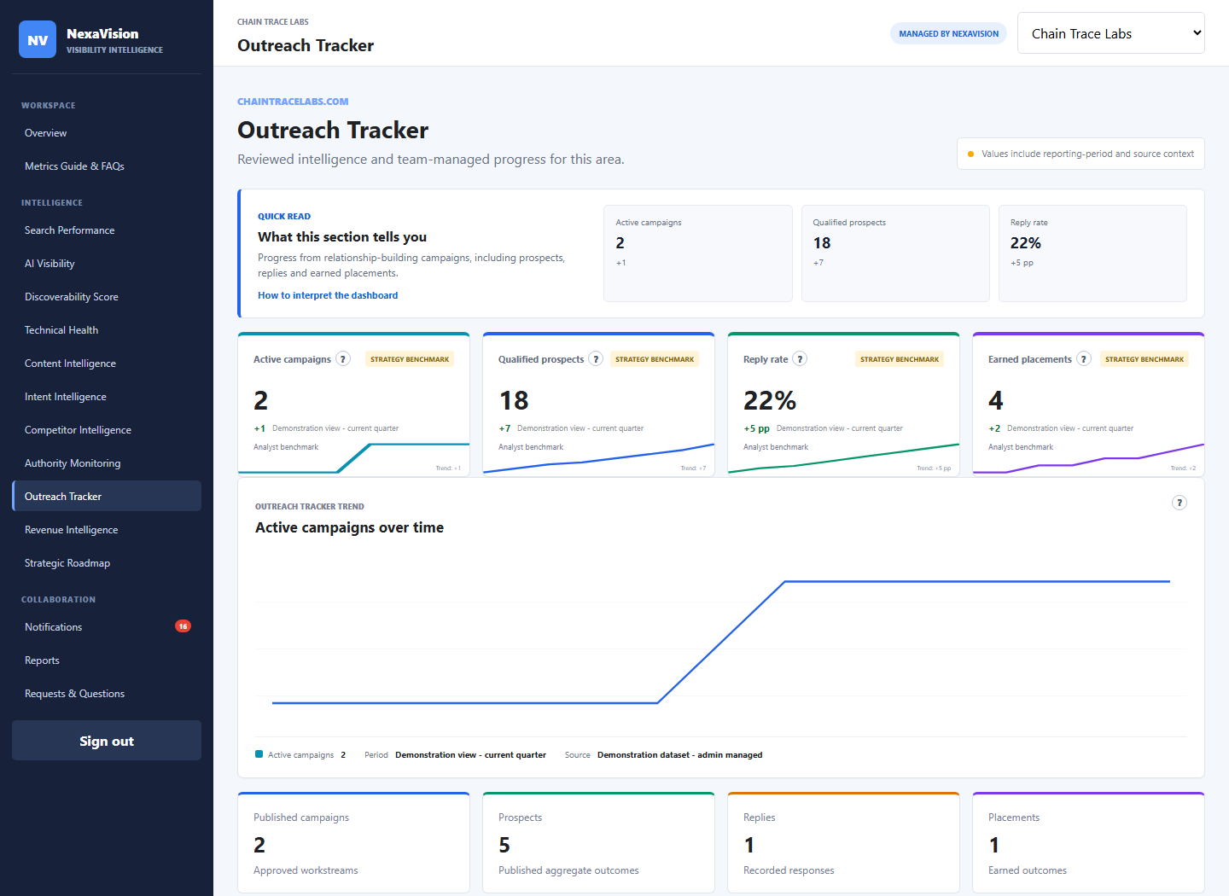Click the Managed by NexaVision badge
The height and width of the screenshot is (896, 1229).
point(948,33)
